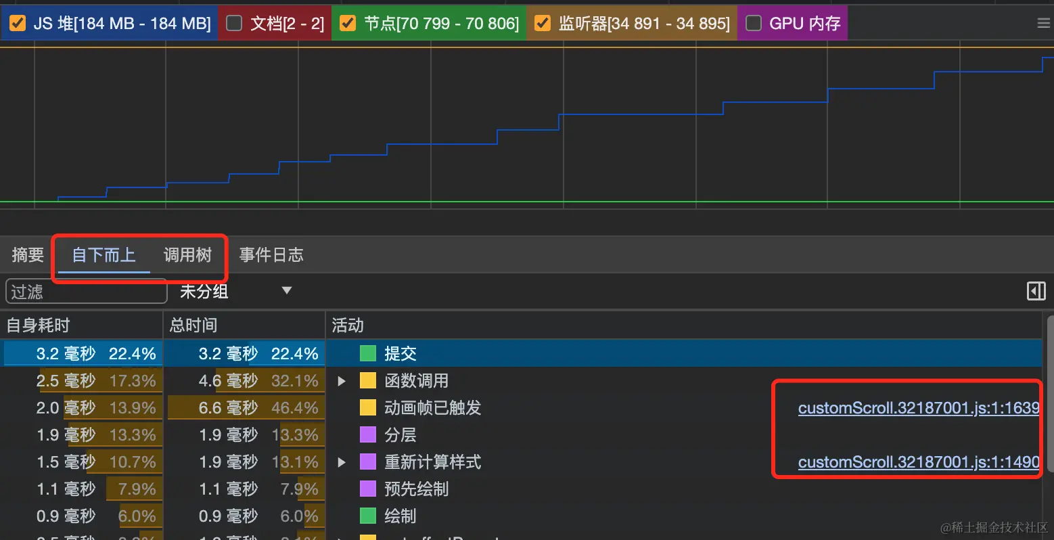Uncheck the 节点 counter checkbox

[348, 24]
